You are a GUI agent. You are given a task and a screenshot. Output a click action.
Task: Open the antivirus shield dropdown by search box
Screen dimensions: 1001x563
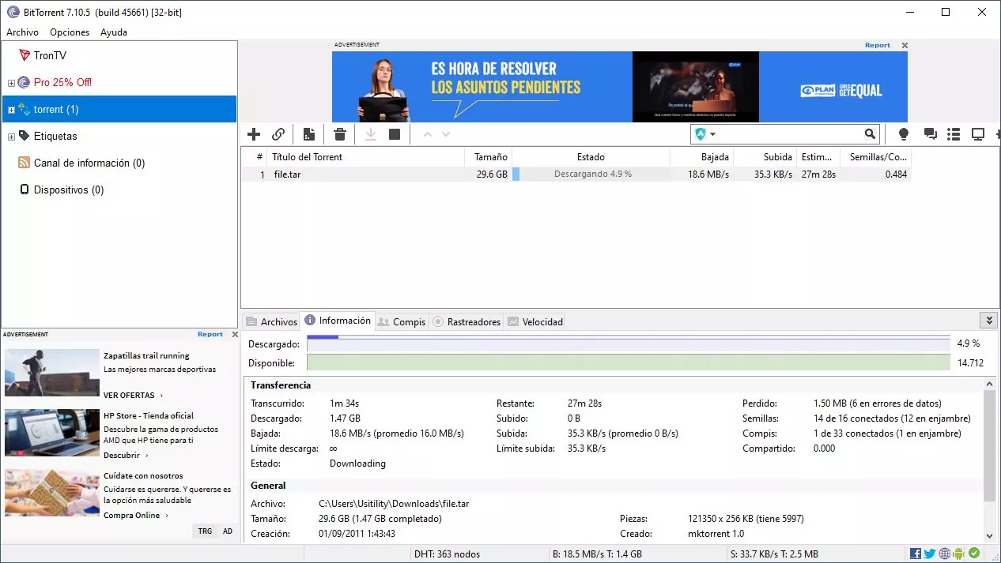pyautogui.click(x=704, y=134)
